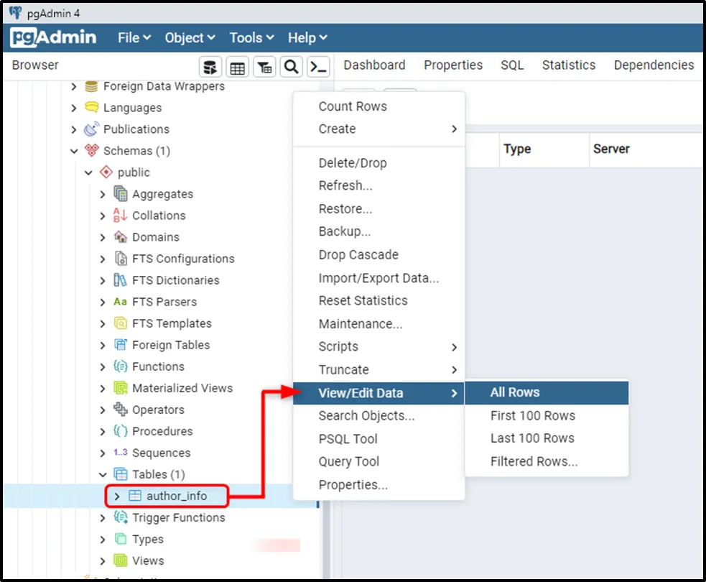This screenshot has height=582, width=706.
Task: Open Search Objects magnifier icon
Action: [291, 67]
